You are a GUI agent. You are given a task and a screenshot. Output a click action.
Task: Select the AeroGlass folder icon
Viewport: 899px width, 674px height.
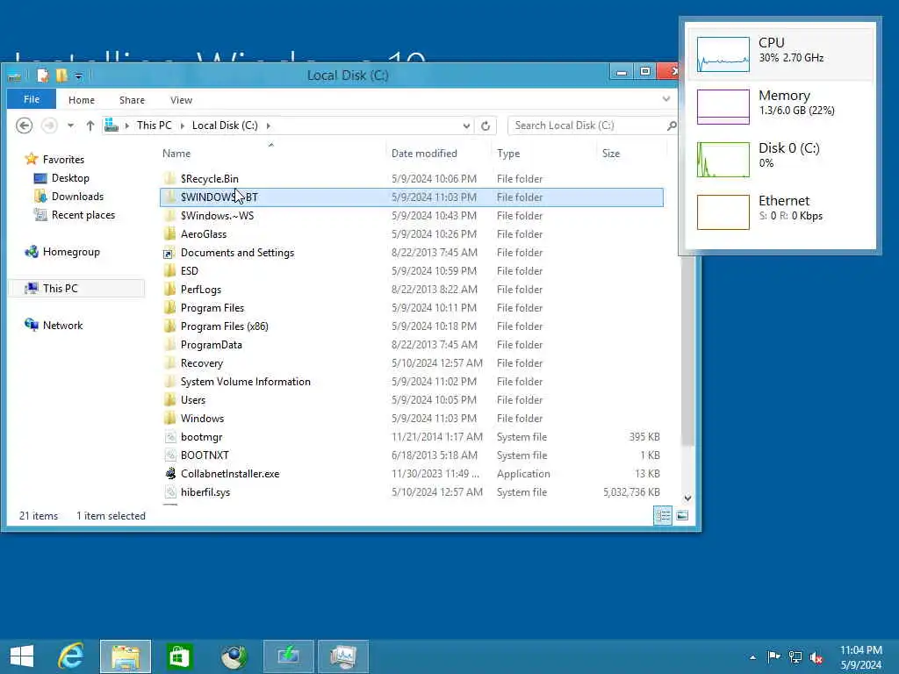pyautogui.click(x=169, y=233)
